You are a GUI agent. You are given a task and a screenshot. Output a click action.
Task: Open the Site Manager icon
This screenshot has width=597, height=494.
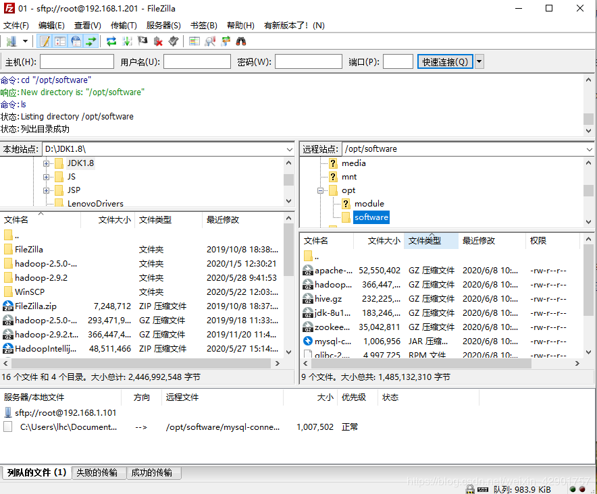pos(11,41)
